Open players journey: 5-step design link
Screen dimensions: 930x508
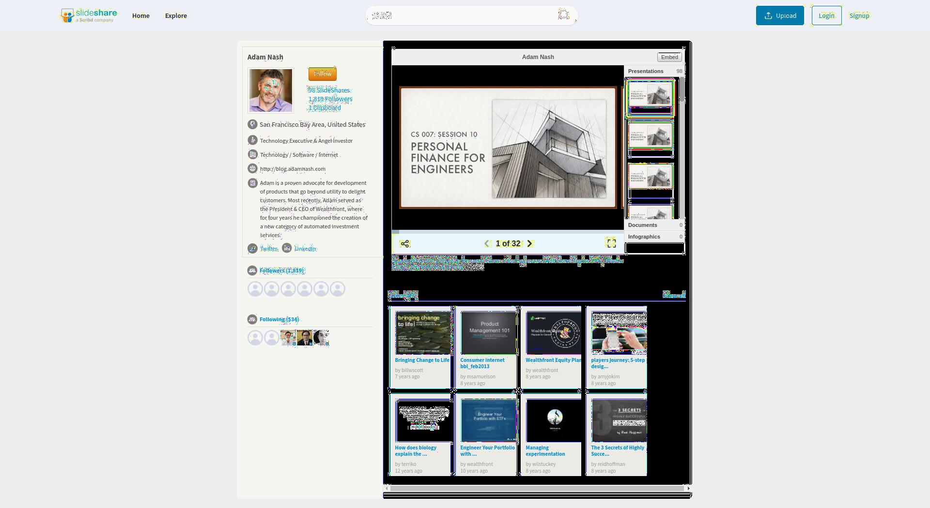click(x=618, y=363)
